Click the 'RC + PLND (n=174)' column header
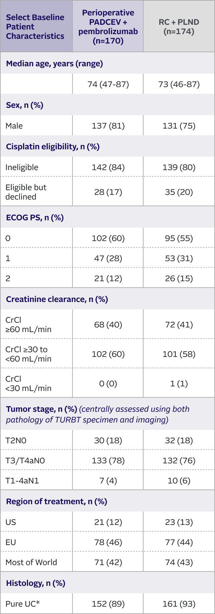Screen dimensions: 215x614 [x=179, y=27]
